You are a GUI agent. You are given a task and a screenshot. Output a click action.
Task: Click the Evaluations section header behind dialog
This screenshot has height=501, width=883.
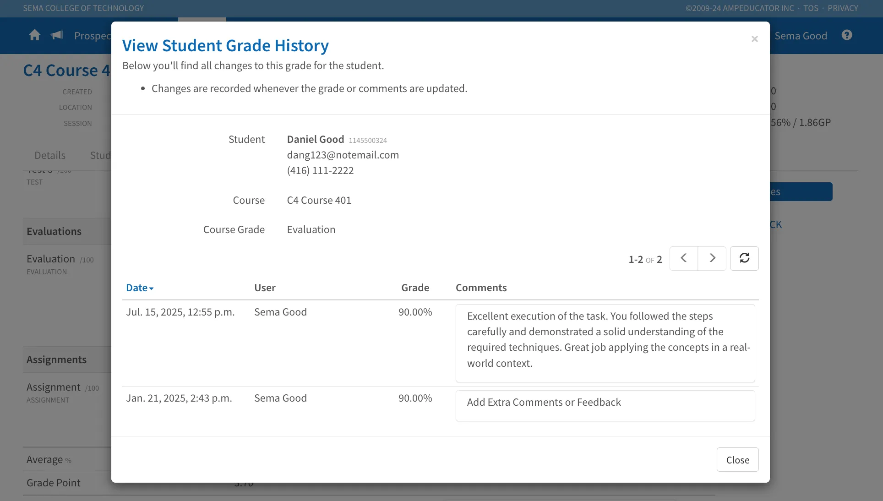pyautogui.click(x=54, y=231)
